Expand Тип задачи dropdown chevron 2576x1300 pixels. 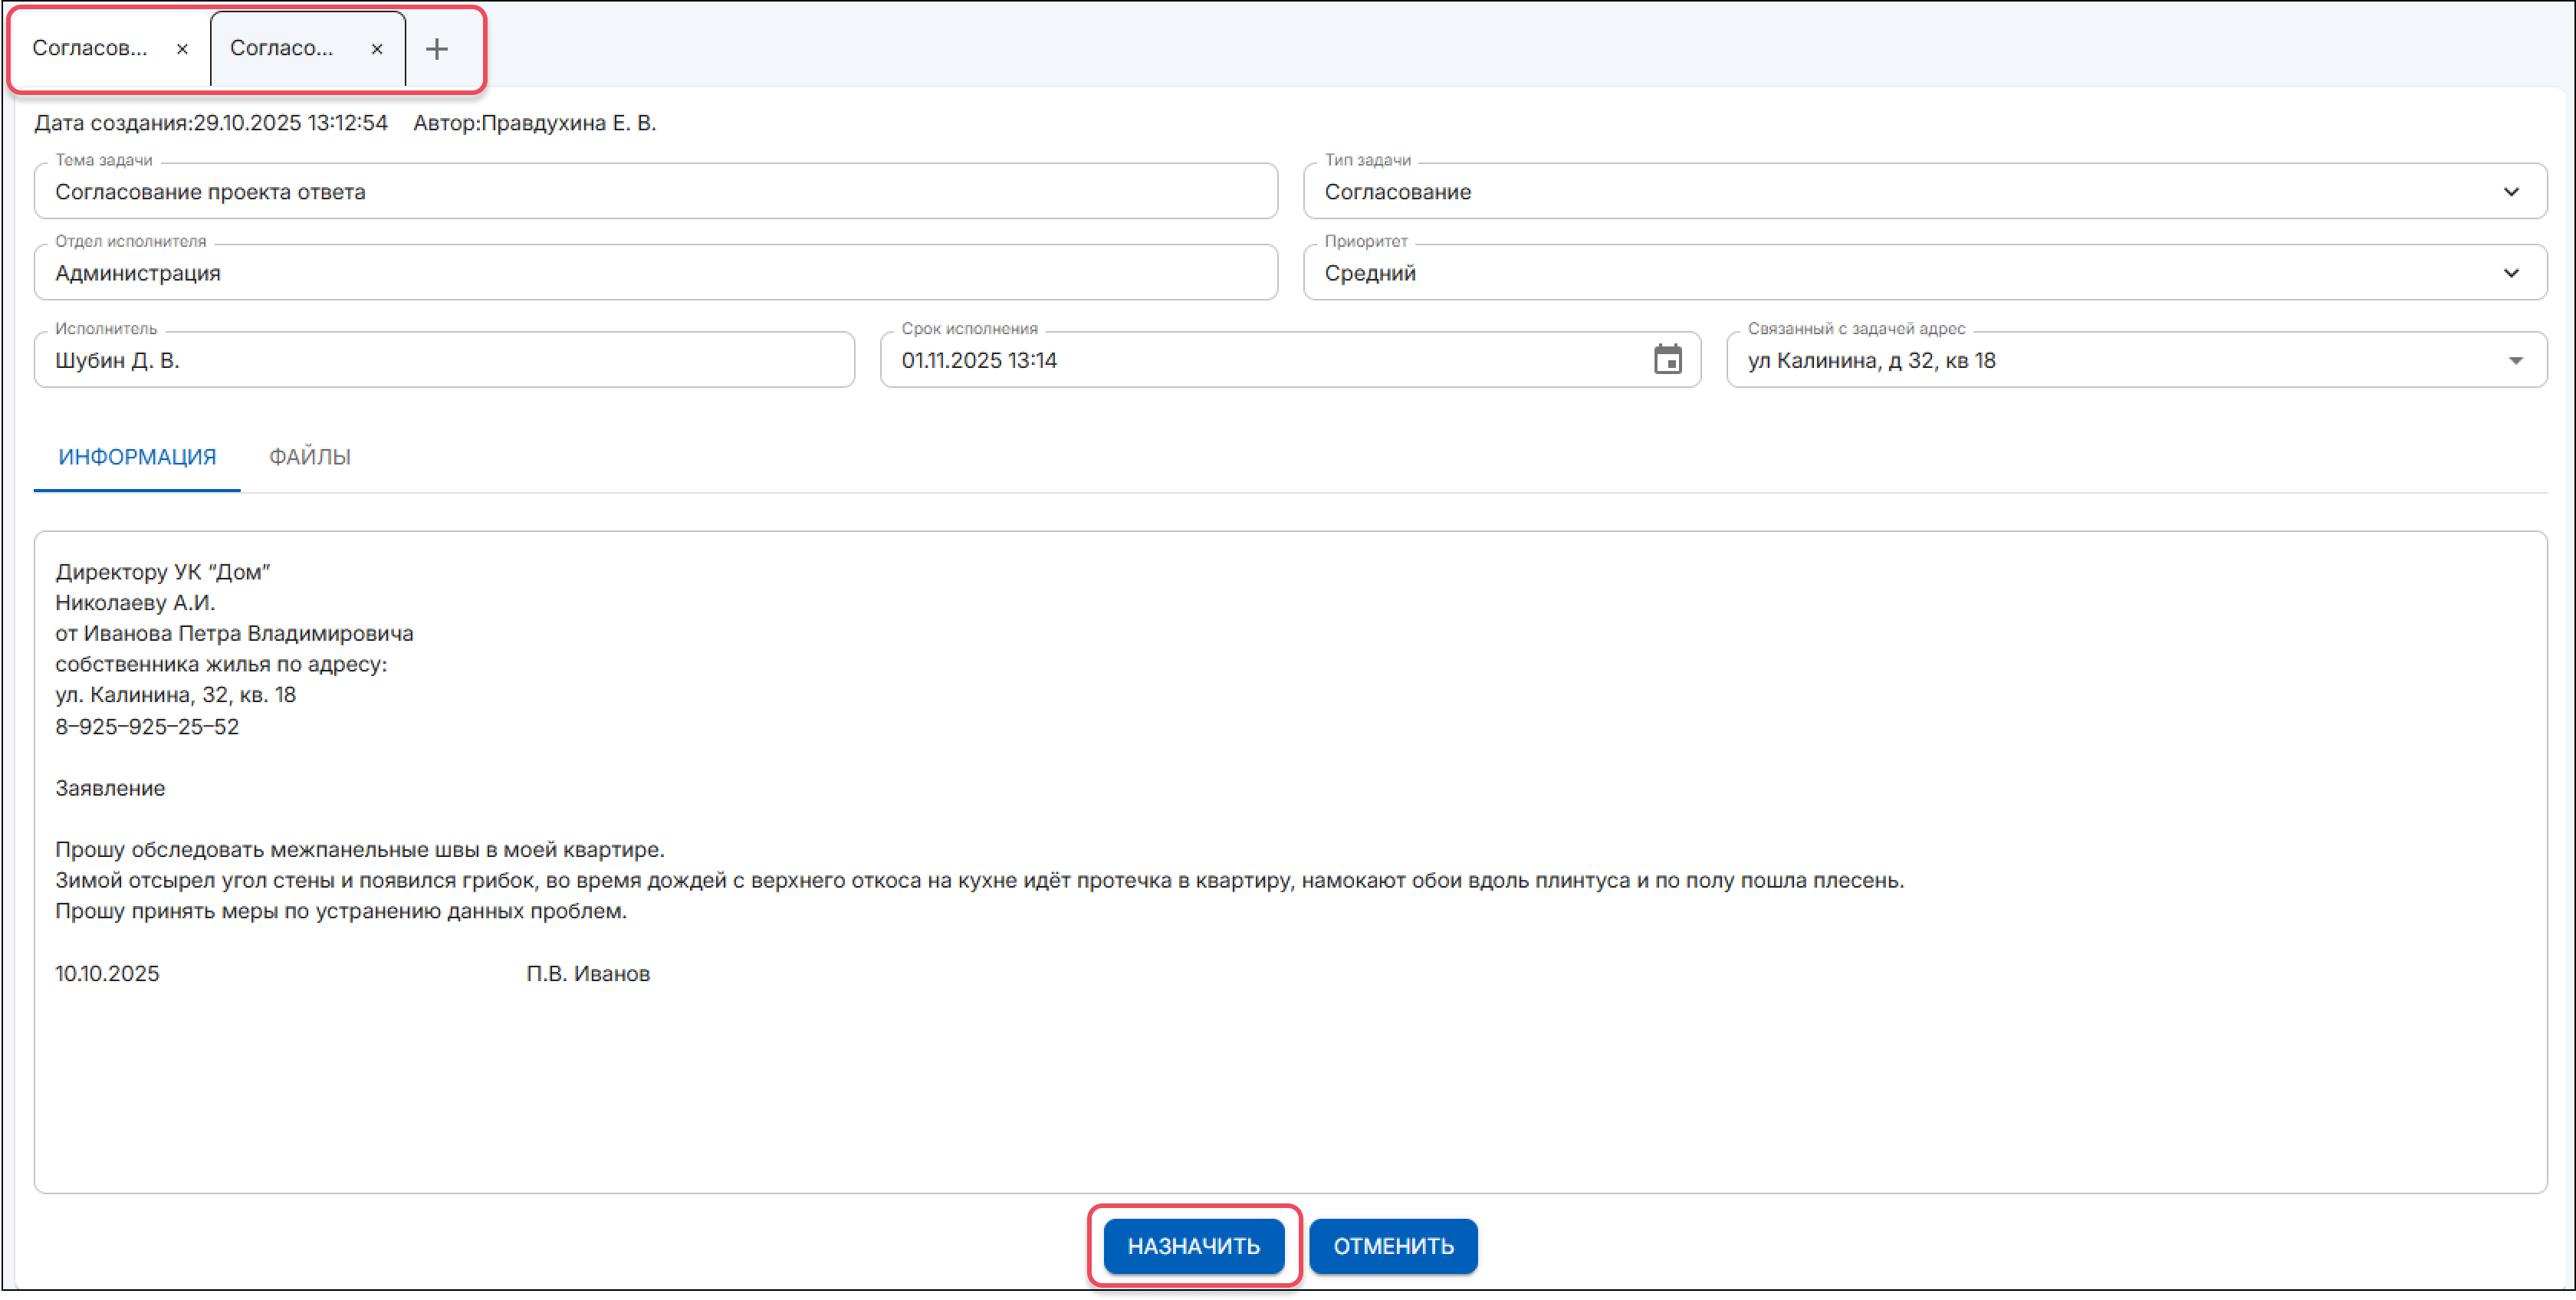click(x=2510, y=192)
